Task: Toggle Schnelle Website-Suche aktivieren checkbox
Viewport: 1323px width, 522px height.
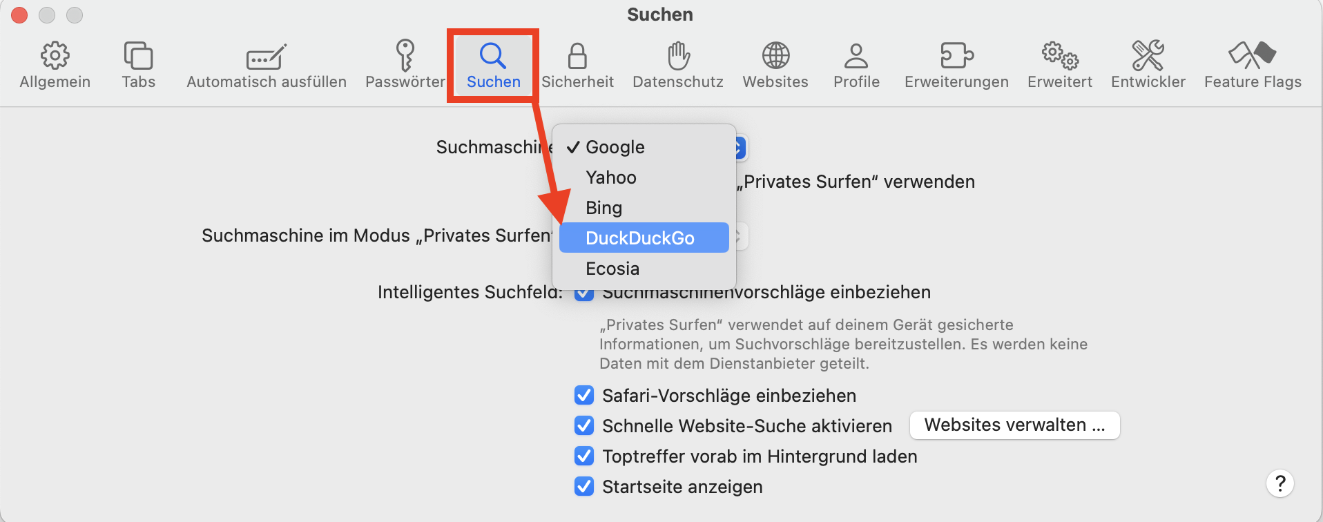Action: pos(584,426)
